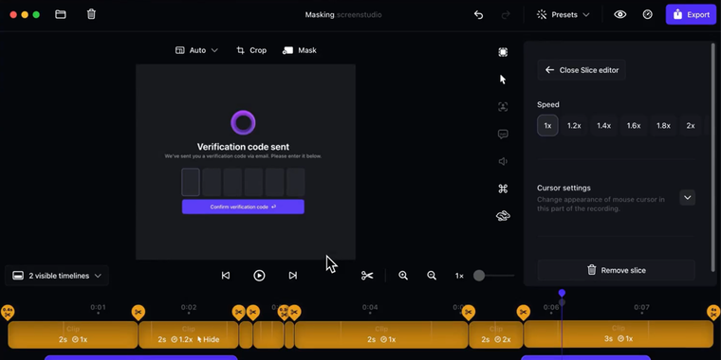
Task: Click the trash icon in title bar
Action: [x=91, y=15]
